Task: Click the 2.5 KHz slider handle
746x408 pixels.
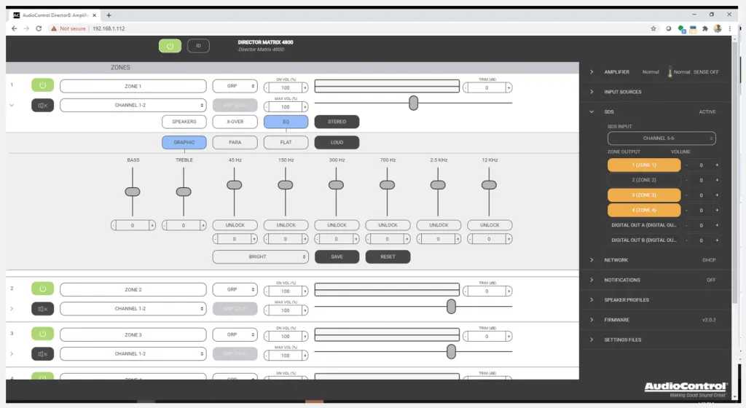Action: [438, 185]
